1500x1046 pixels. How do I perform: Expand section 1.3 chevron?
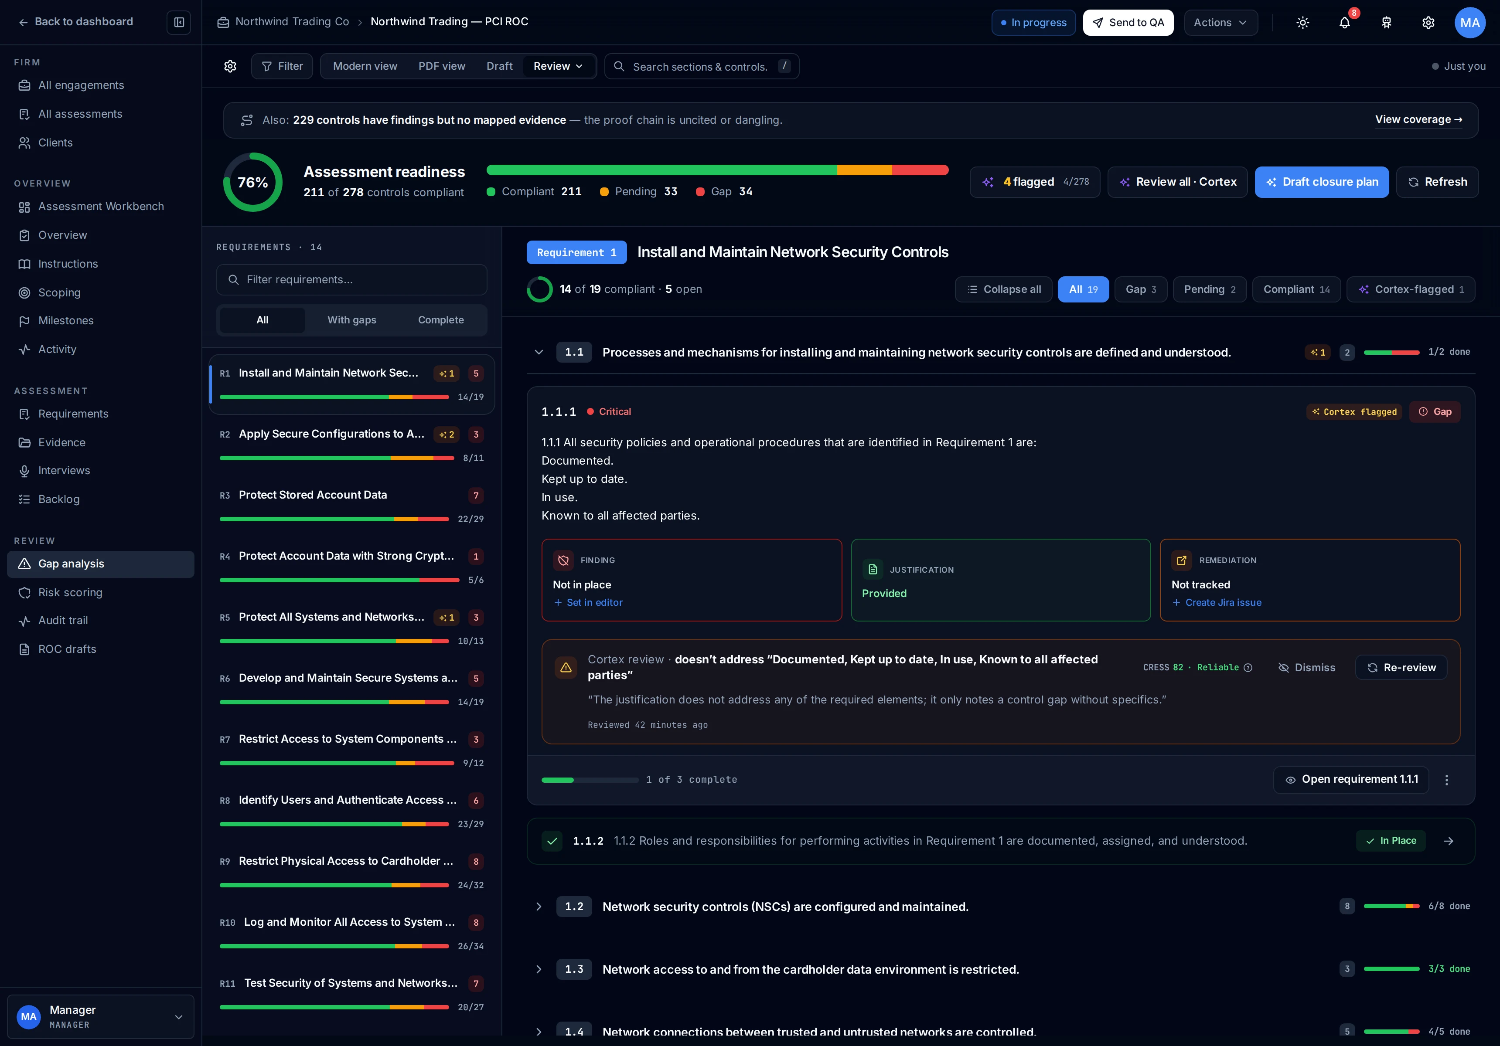(539, 970)
